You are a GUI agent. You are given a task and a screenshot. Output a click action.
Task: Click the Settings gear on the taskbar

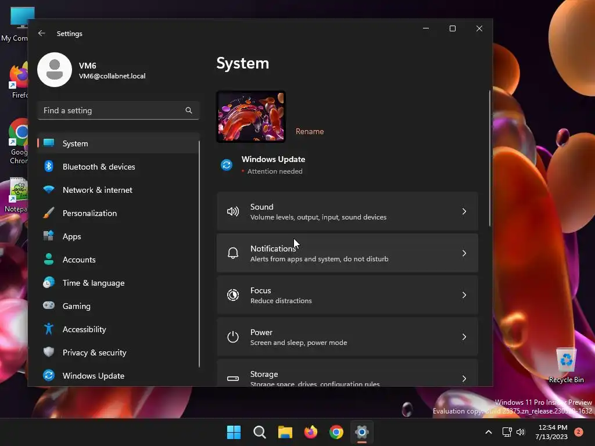362,432
